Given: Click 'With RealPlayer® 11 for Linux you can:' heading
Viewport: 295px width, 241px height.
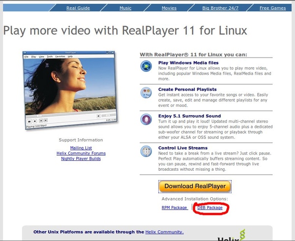Looking at the screenshot, I should click(193, 55).
